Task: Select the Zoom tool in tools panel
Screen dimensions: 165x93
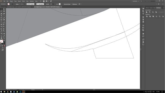Action: tap(4, 38)
